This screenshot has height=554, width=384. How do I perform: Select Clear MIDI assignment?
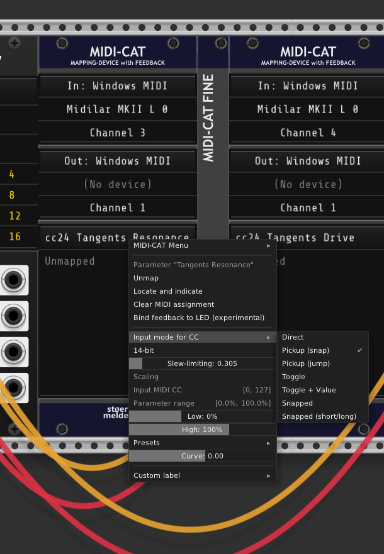(x=202, y=304)
